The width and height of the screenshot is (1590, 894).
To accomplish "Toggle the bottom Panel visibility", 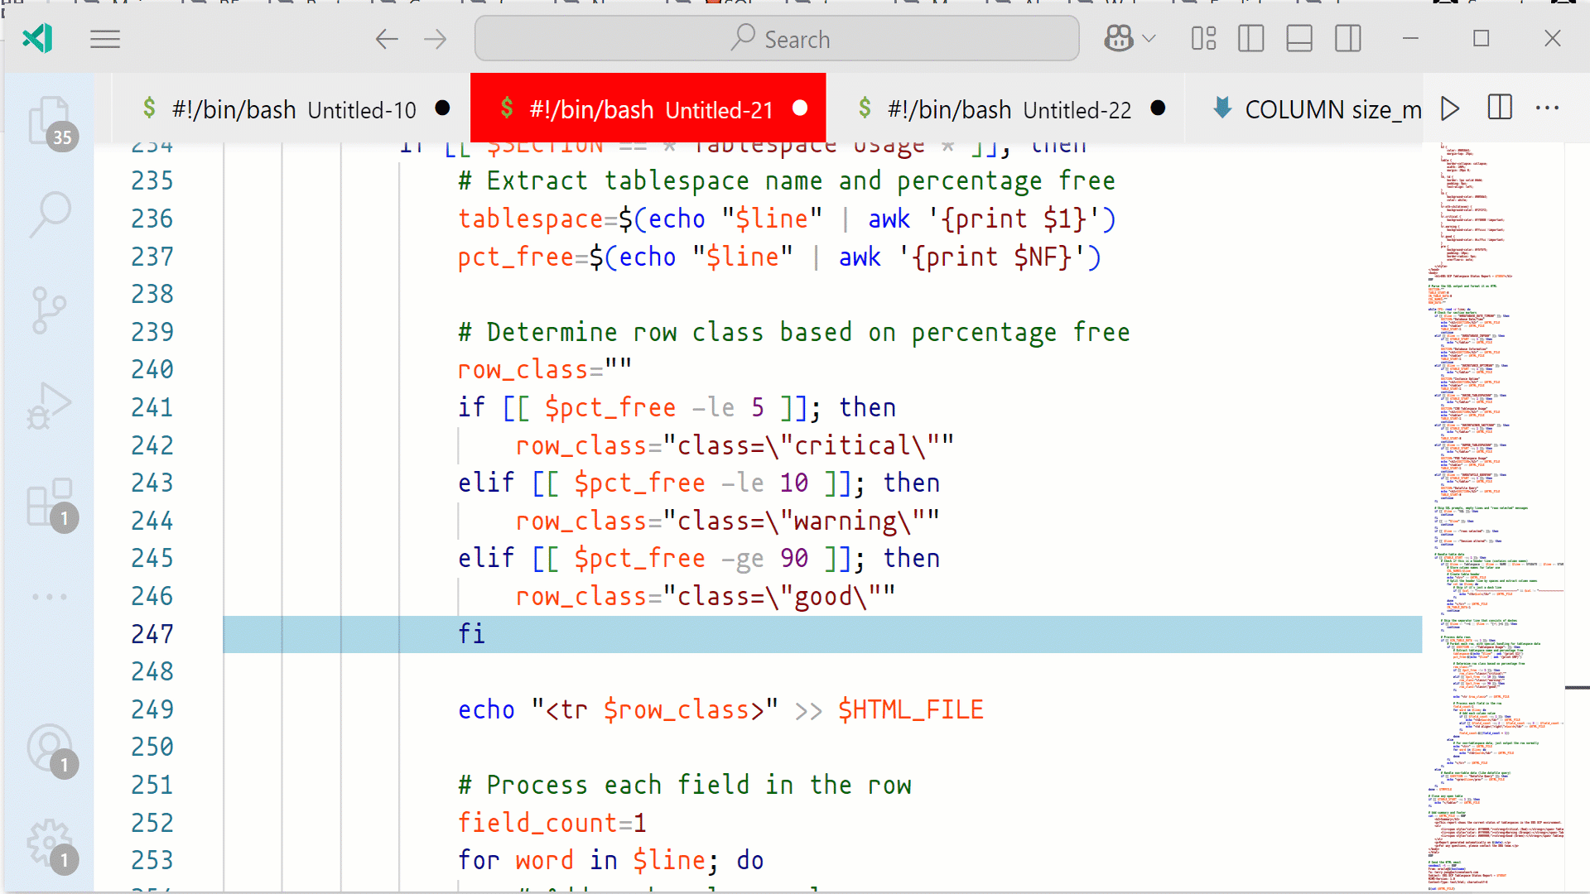I will coord(1298,39).
